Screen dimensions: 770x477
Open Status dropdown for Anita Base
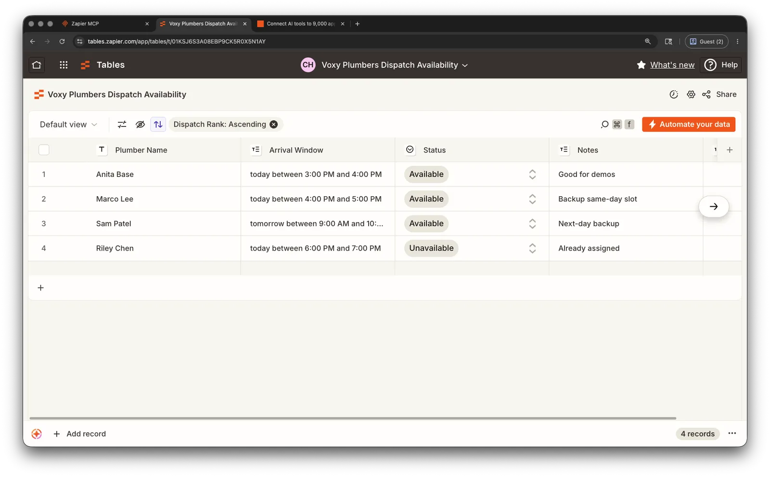coord(532,175)
